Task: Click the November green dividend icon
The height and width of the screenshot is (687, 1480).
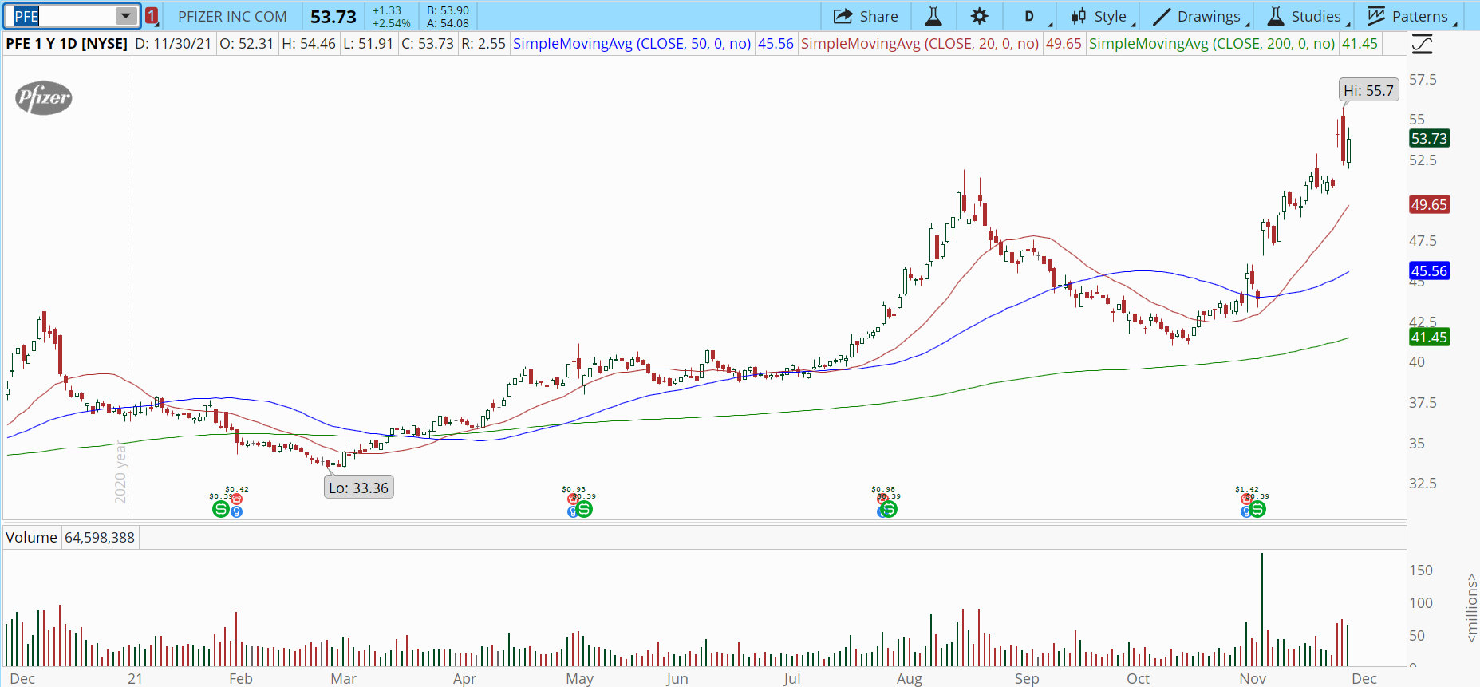Action: click(1257, 509)
